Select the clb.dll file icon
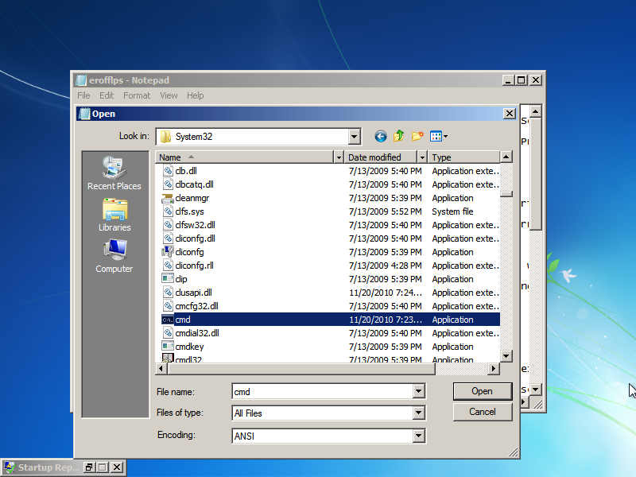 tap(168, 171)
